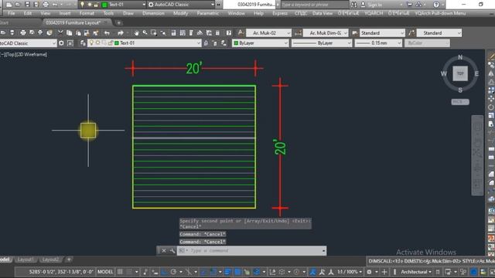The height and width of the screenshot is (278, 495).
Task: Open the YQArch Pull-down Menu
Action: point(440,13)
